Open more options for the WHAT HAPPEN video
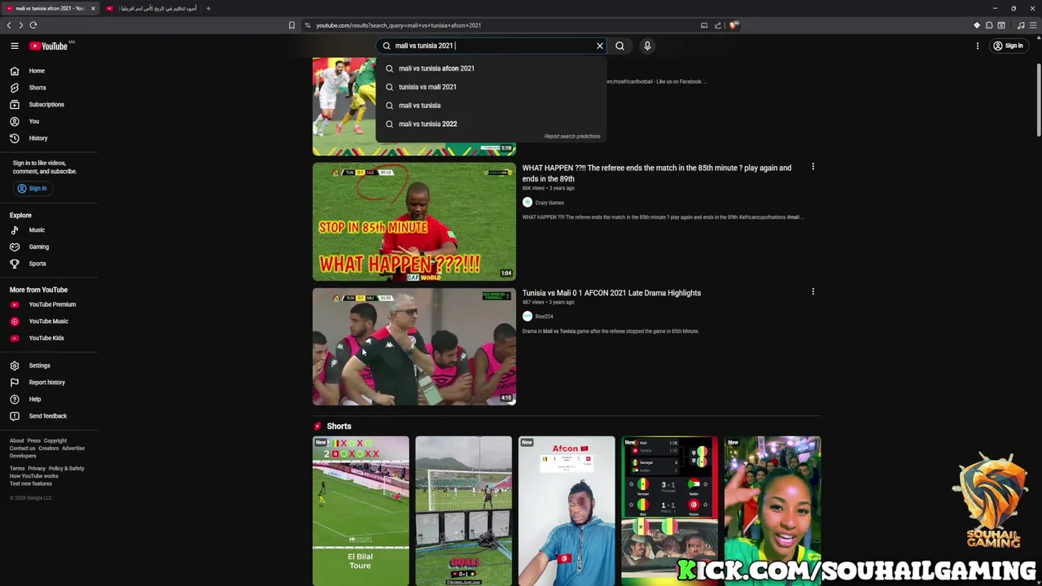Image resolution: width=1042 pixels, height=586 pixels. (812, 167)
